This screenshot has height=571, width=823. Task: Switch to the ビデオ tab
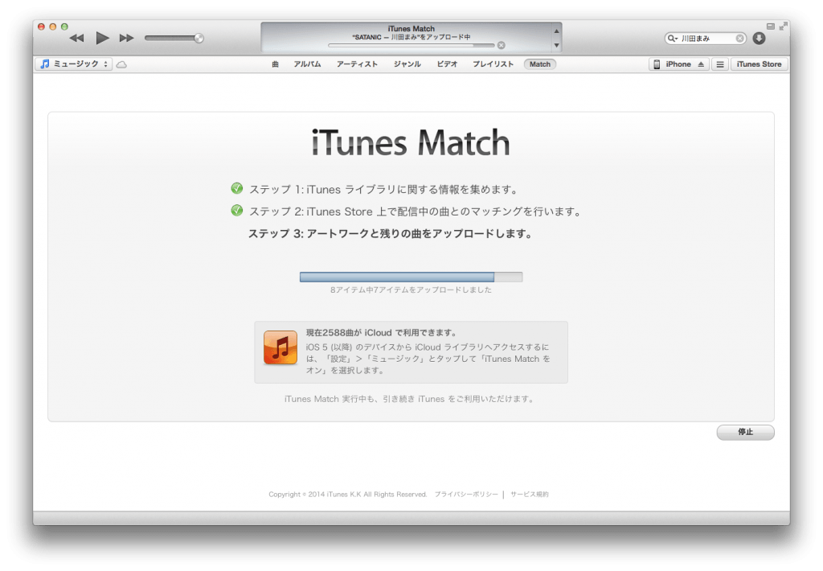[447, 64]
